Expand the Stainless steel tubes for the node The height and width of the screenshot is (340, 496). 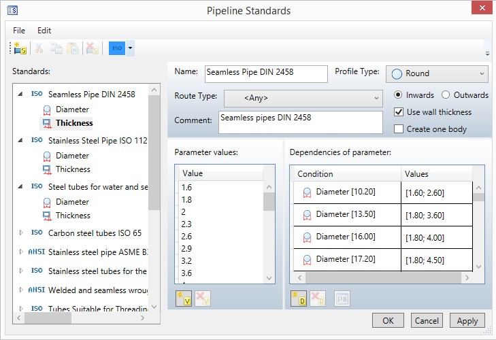tap(21, 271)
